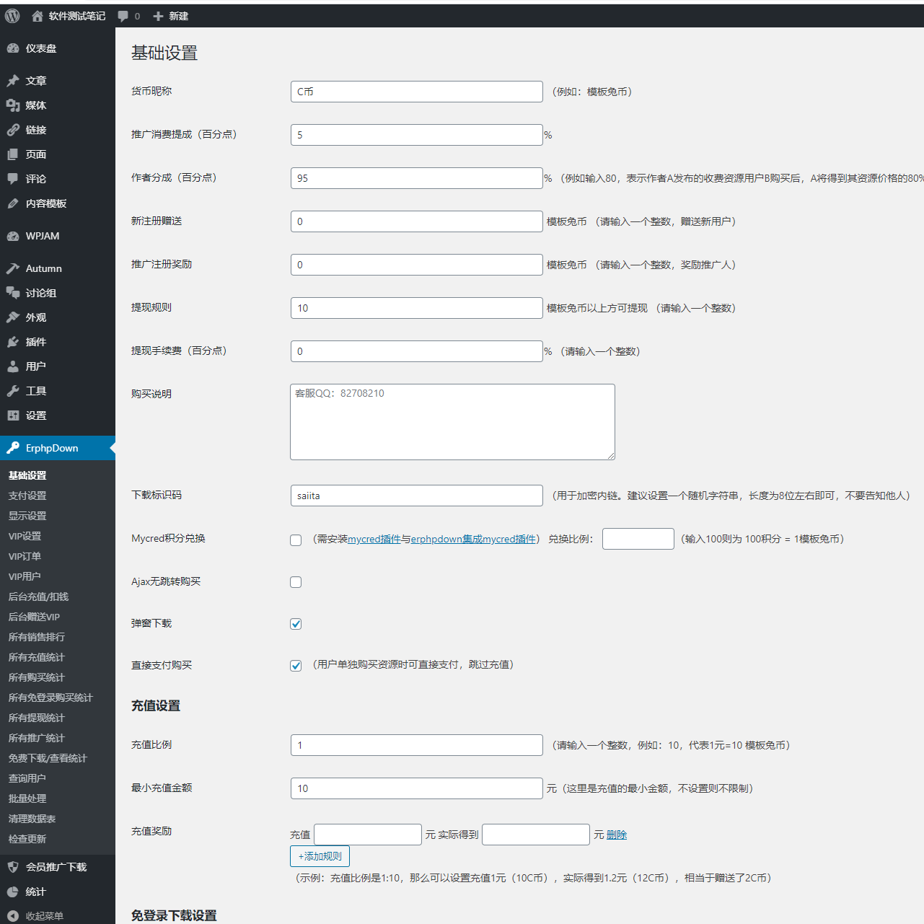Go to the VIP订单 submenu page
Image resolution: width=924 pixels, height=924 pixels.
[25, 556]
